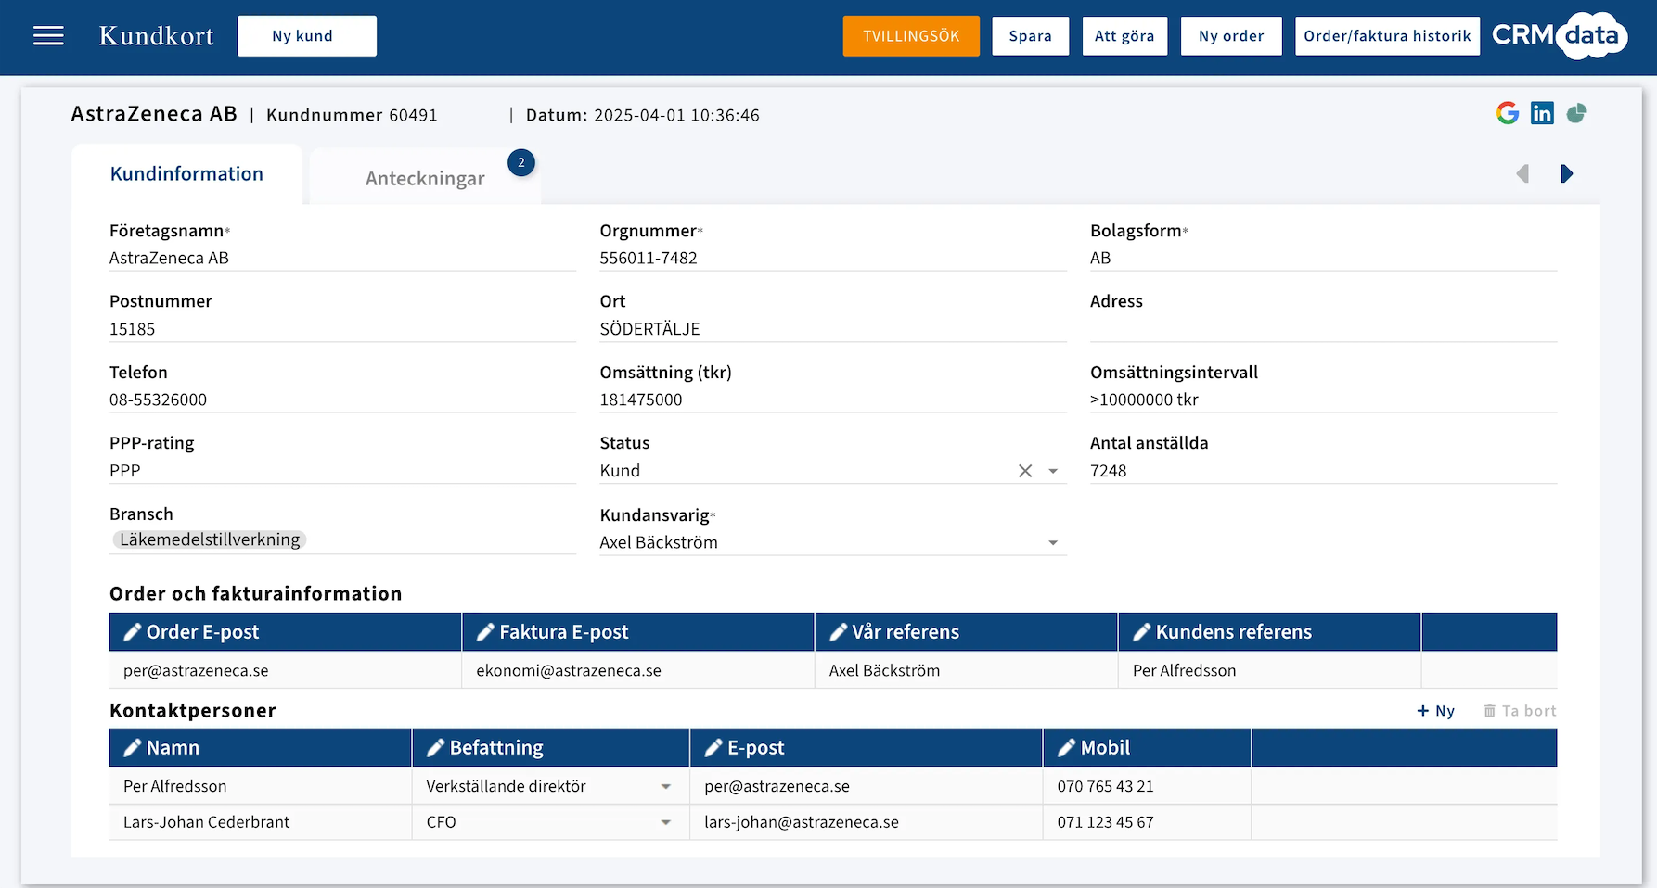Open the Anteckningar count badge
The width and height of the screenshot is (1657, 888).
521,163
